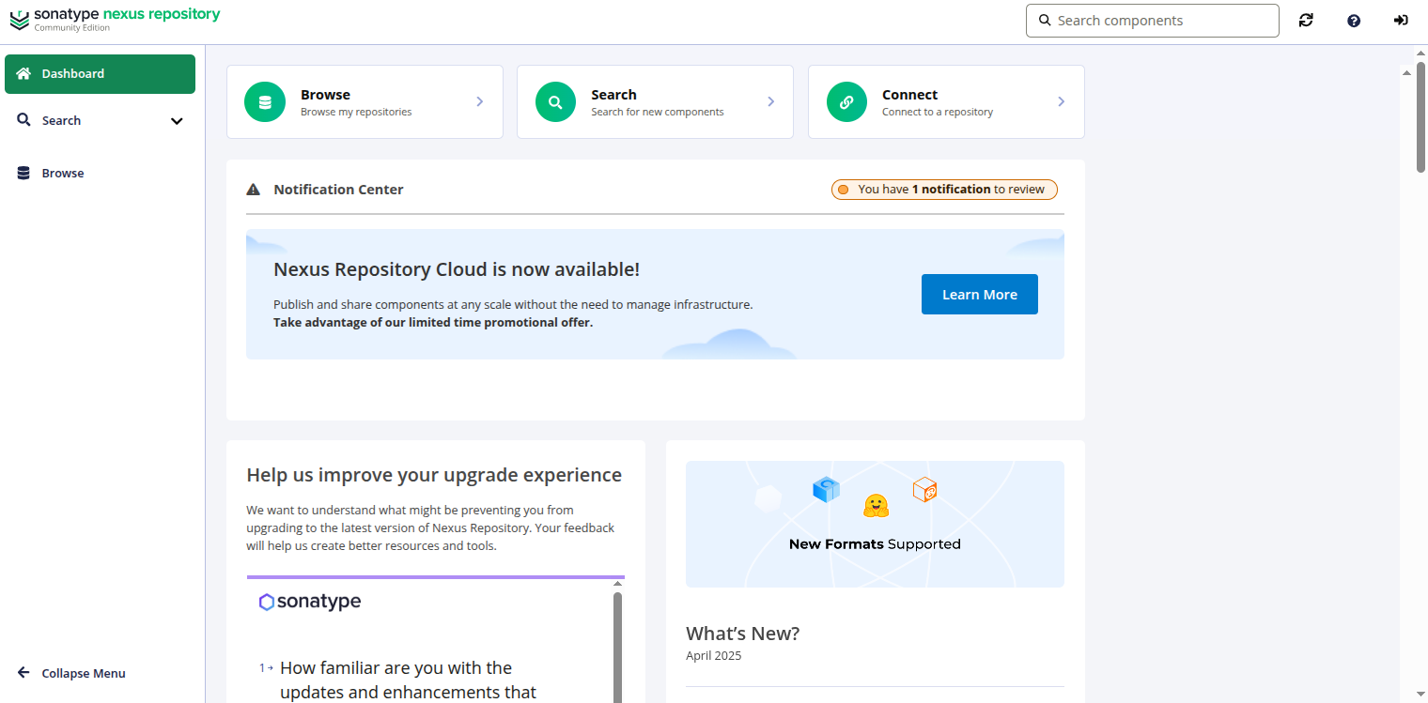Viewport: 1428px width, 703px height.
Task: Expand the Search menu chevron in sidebar
Action: coord(177,121)
